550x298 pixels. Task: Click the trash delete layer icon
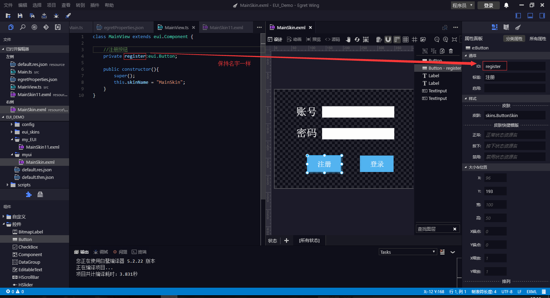[451, 51]
